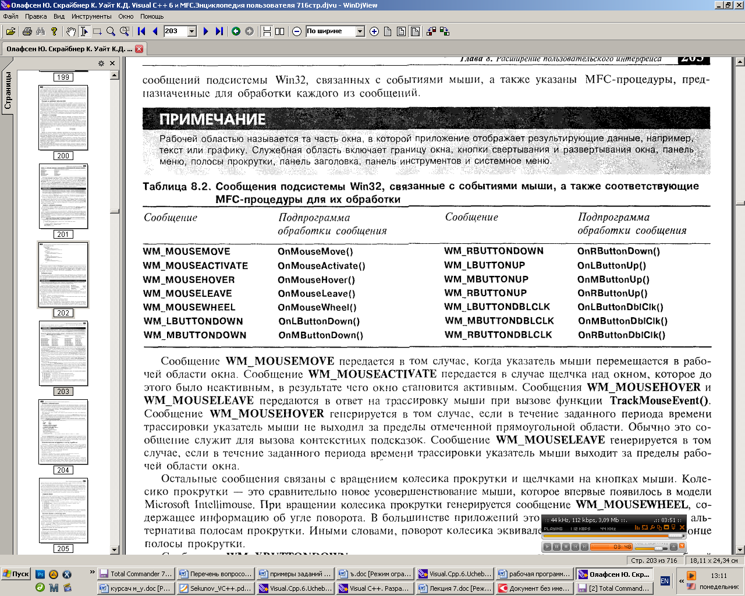Activate the Select Text cursor tool
Viewport: 745px width, 596px height.
point(84,31)
